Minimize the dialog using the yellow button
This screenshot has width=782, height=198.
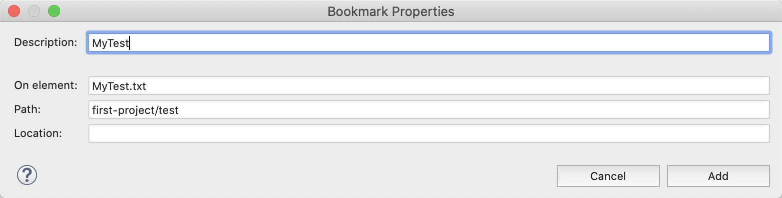[x=34, y=11]
